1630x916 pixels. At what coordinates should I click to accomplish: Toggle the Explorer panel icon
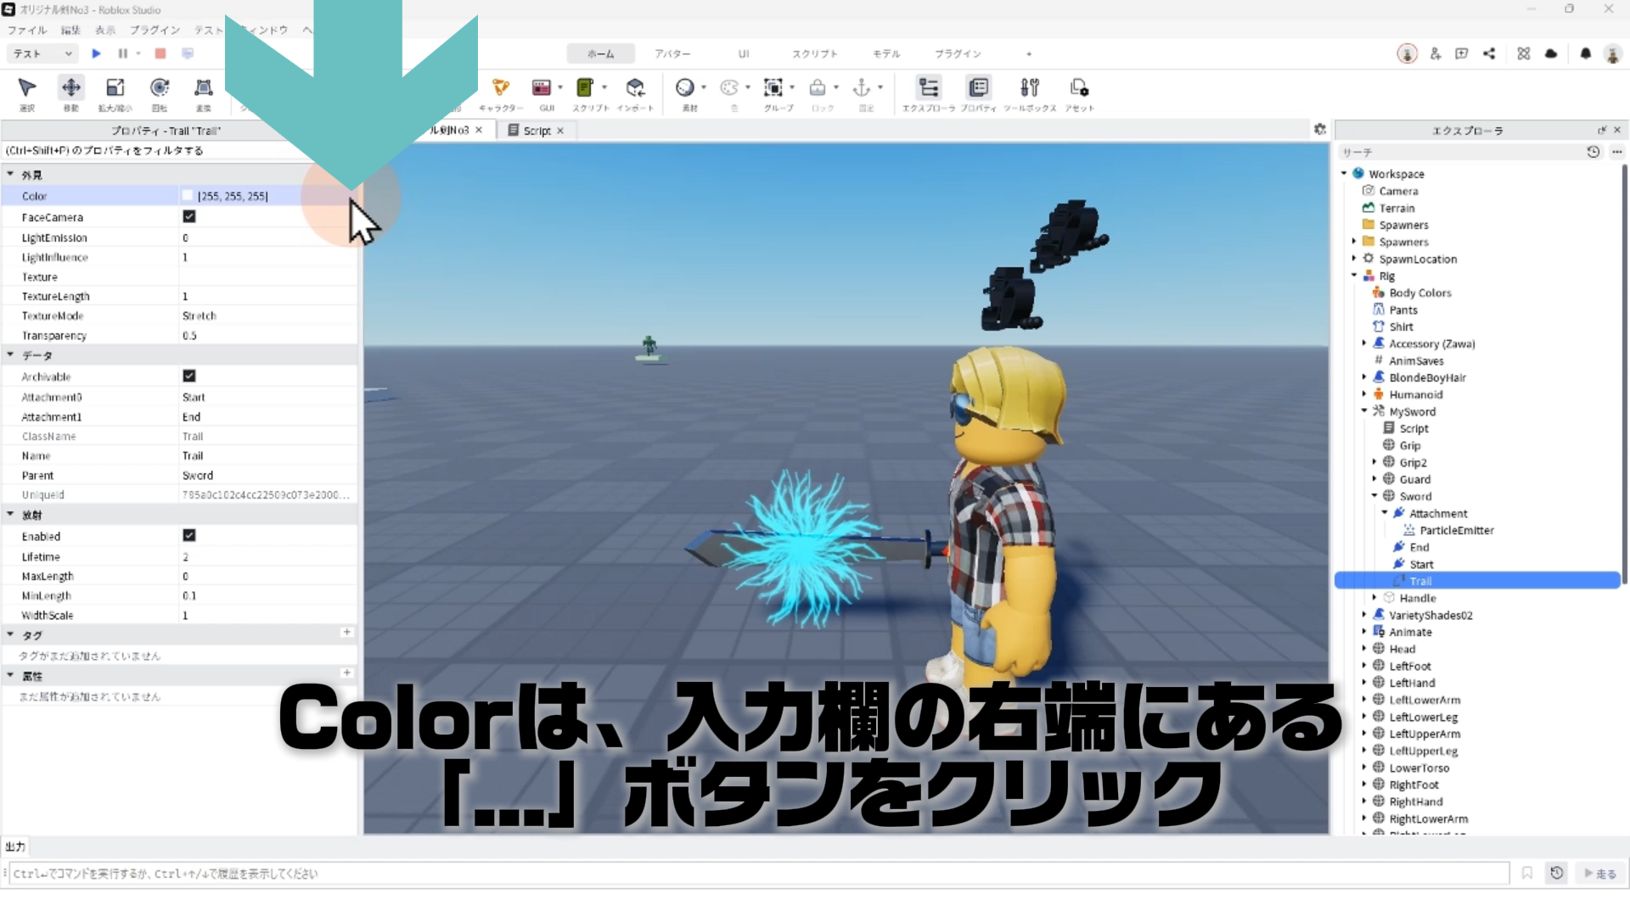pyautogui.click(x=928, y=88)
